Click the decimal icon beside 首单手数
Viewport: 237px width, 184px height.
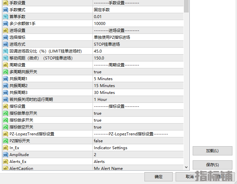[x=5, y=17]
